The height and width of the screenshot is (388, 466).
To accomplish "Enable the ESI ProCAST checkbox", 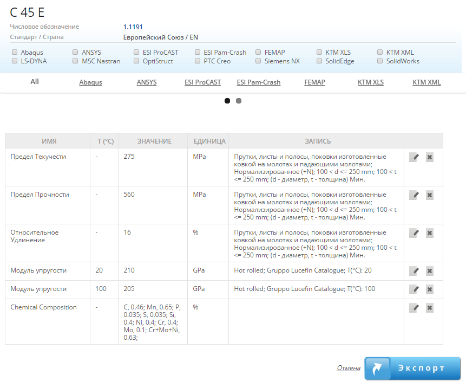I will click(136, 52).
